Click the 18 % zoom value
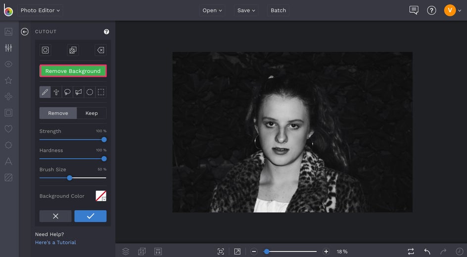Image resolution: width=467 pixels, height=257 pixels. tap(342, 252)
